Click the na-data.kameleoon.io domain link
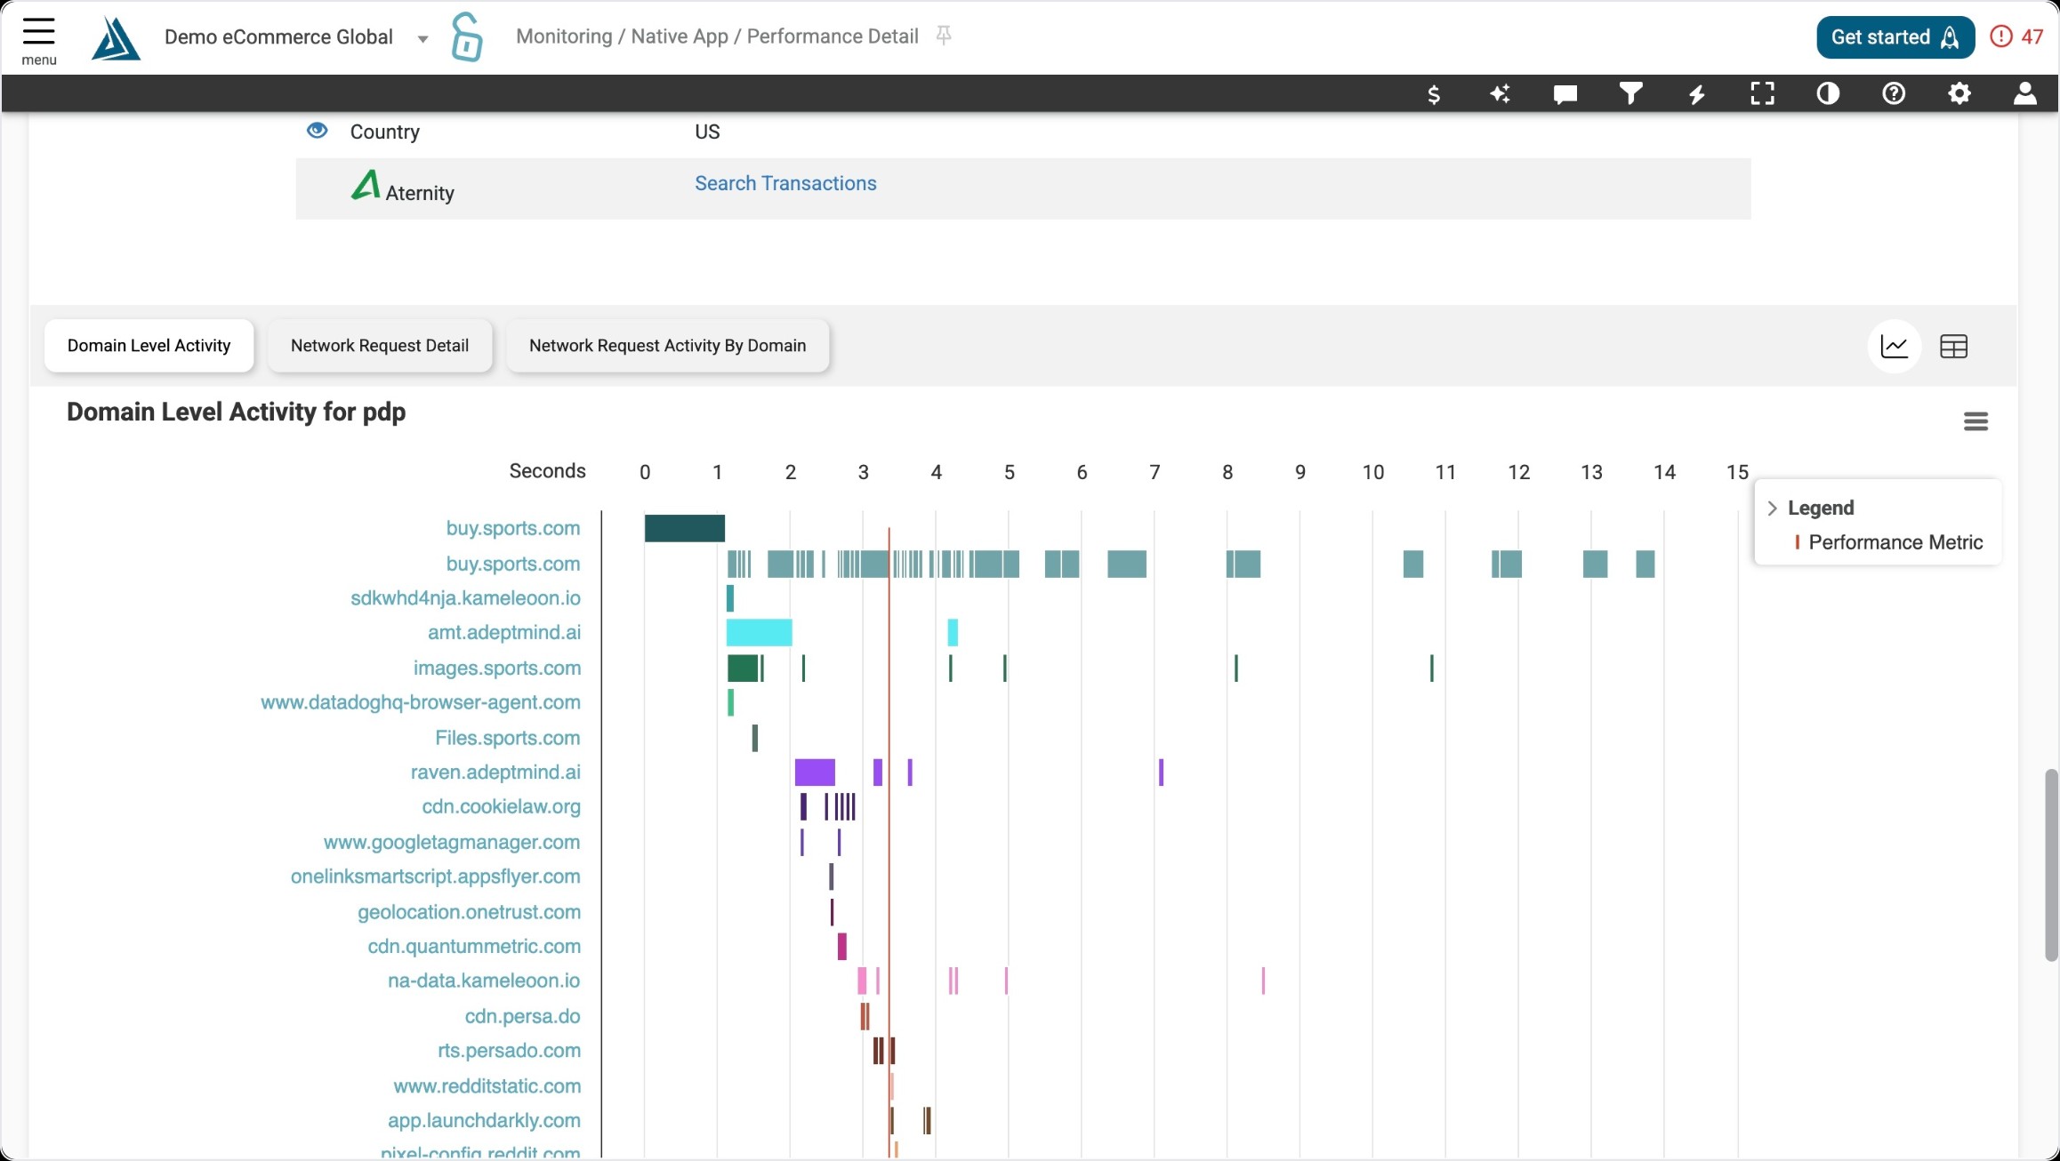 pos(484,981)
